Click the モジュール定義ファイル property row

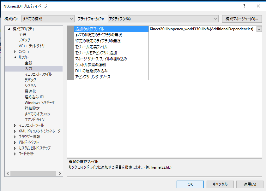point(111,47)
